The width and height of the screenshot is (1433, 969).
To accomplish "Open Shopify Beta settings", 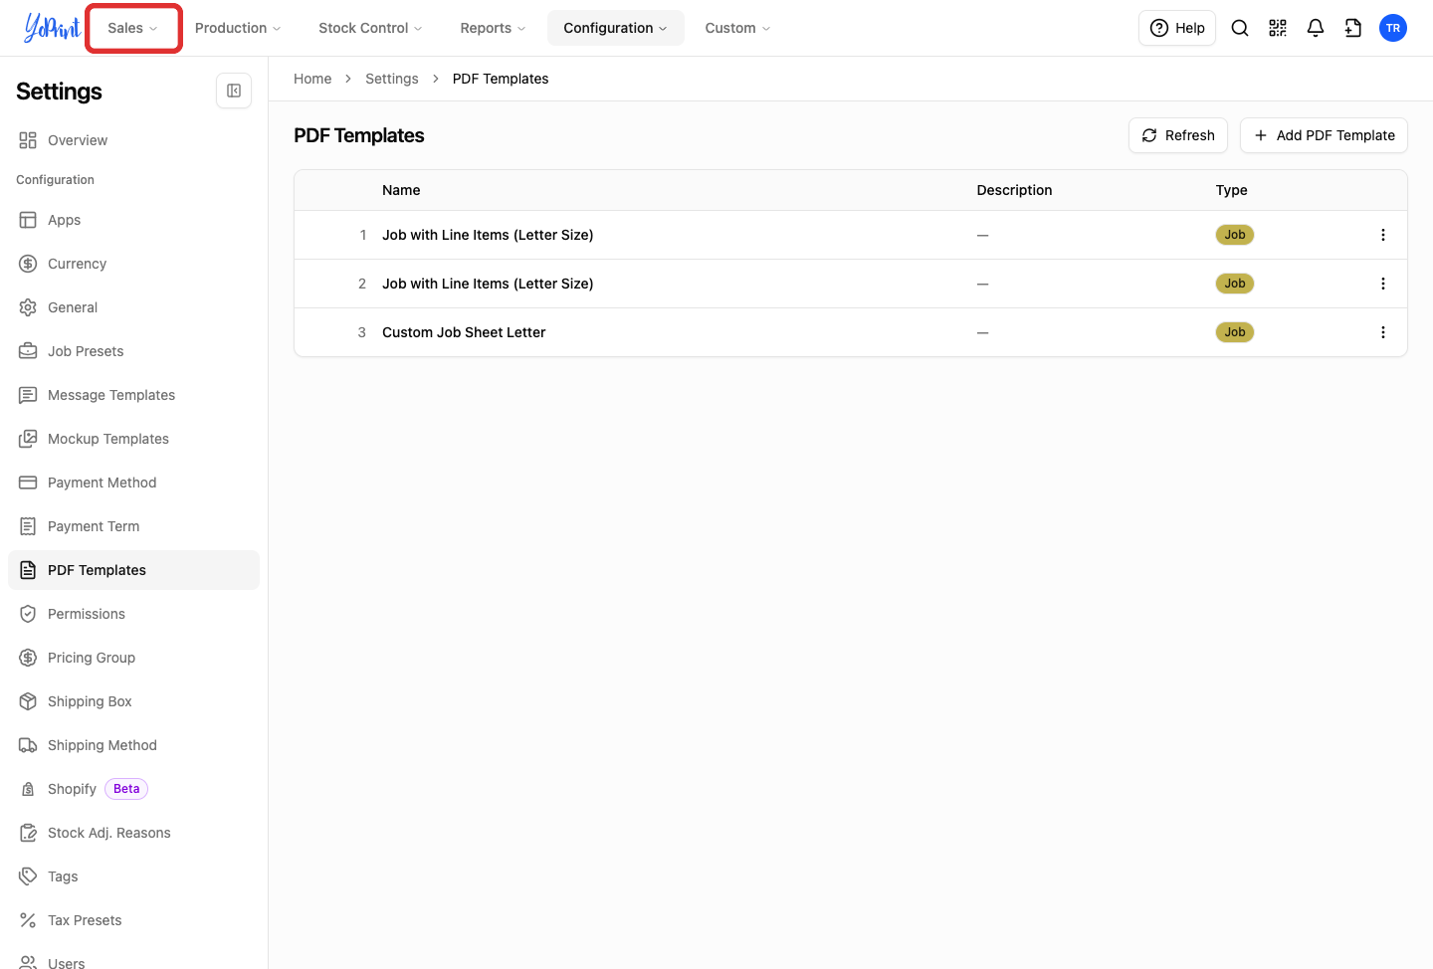I will (133, 789).
